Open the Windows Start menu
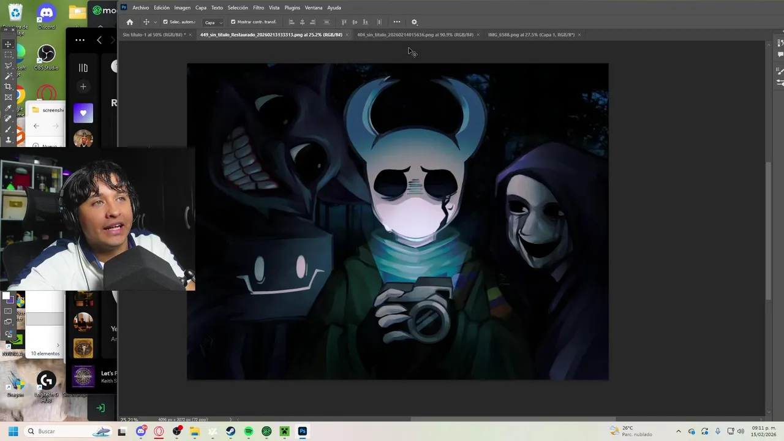784x441 pixels. pyautogui.click(x=13, y=431)
